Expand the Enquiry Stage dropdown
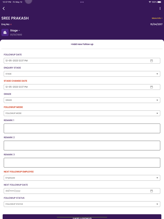 [82, 74]
